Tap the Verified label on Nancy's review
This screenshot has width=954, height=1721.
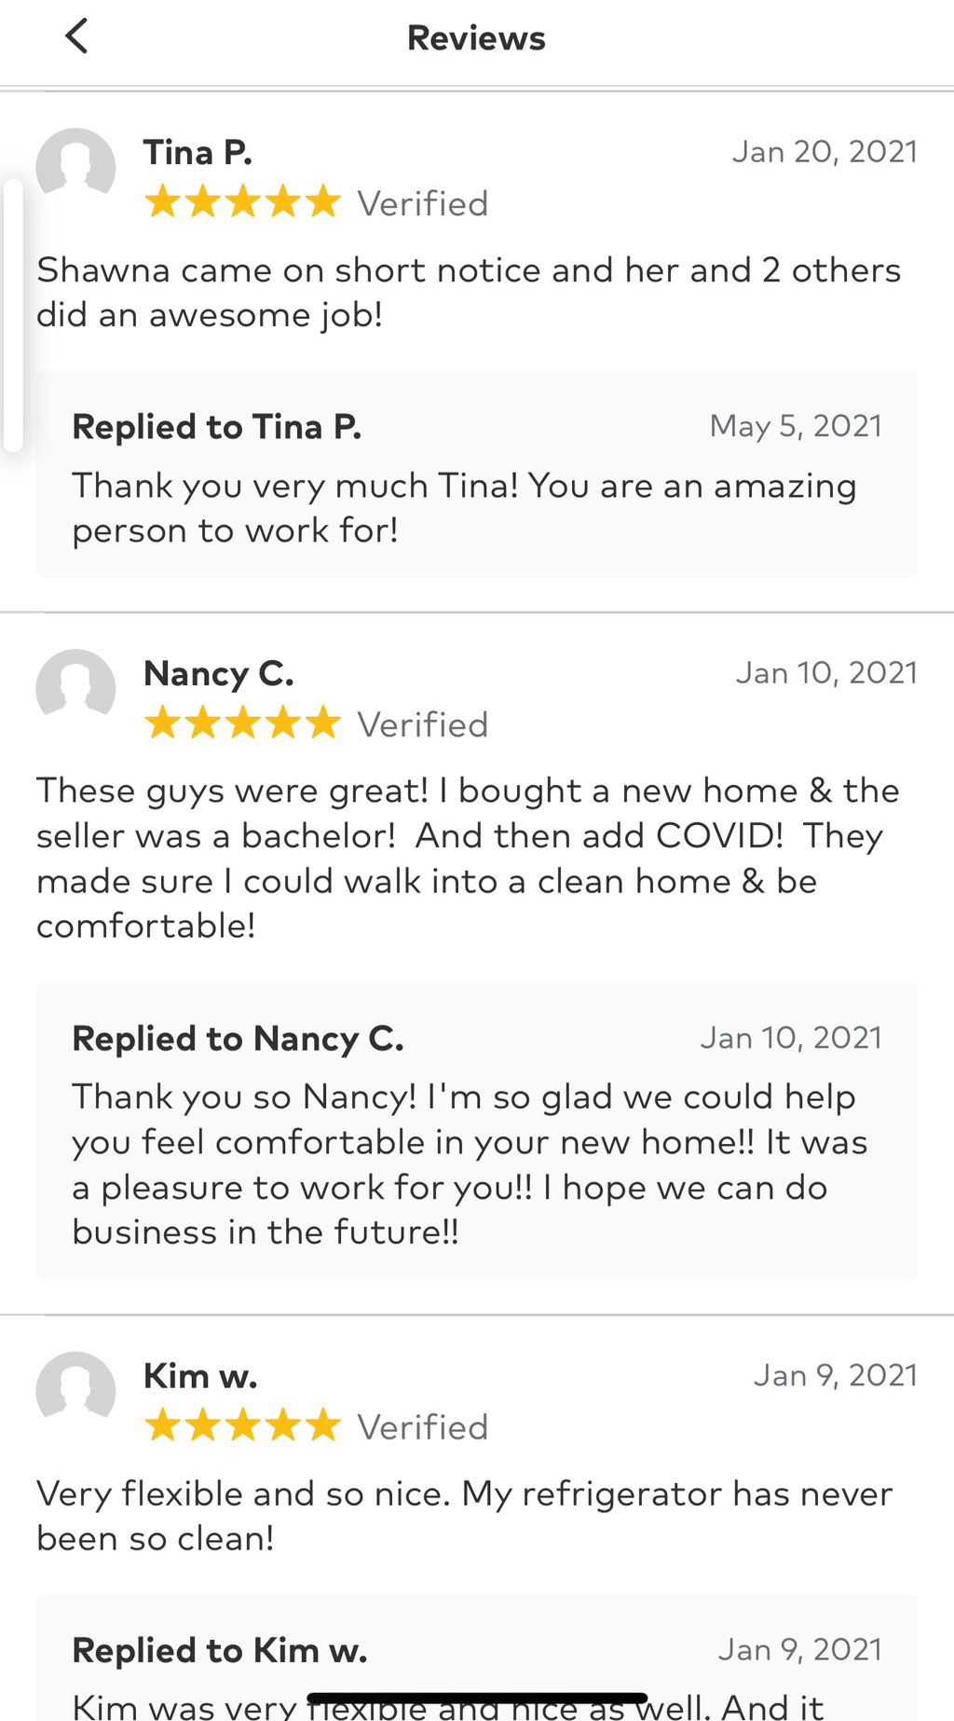pos(423,724)
